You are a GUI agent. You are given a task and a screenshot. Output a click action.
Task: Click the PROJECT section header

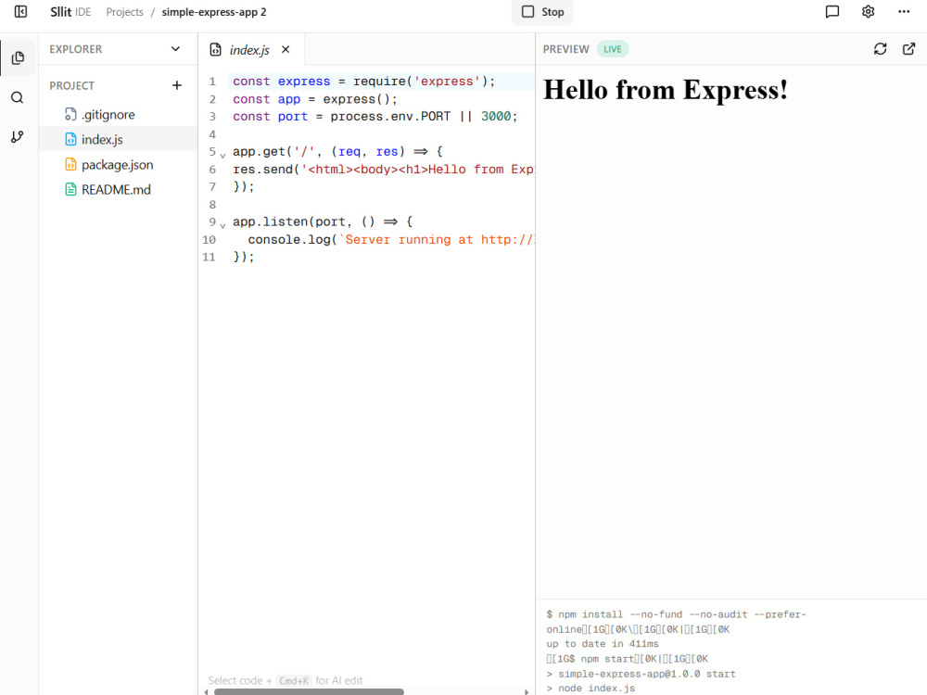coord(71,85)
